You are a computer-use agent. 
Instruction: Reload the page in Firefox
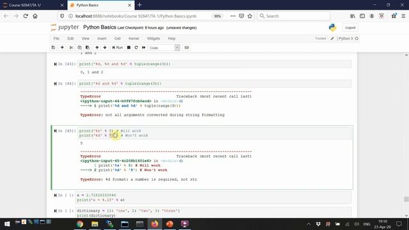[x=26, y=16]
